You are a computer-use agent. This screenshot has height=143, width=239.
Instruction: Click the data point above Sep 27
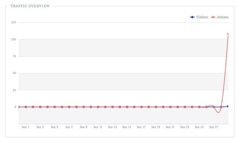tap(214, 107)
